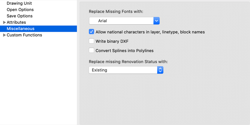This screenshot has width=250, height=125.
Task: Select Drawing Unit in the sidebar
Action: coord(19,3)
